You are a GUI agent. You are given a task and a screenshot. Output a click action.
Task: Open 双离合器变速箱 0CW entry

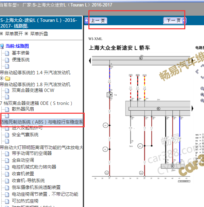tap(33, 90)
